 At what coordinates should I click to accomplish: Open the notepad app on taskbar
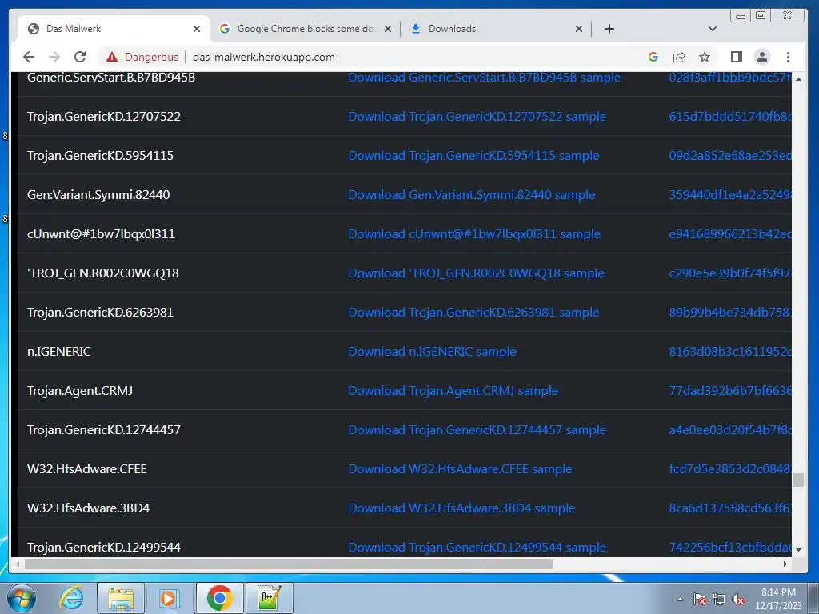pyautogui.click(x=269, y=598)
